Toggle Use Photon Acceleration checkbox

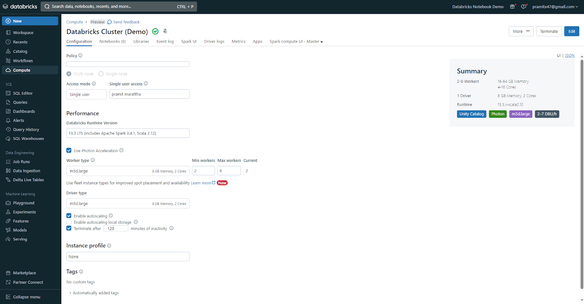pyautogui.click(x=69, y=151)
